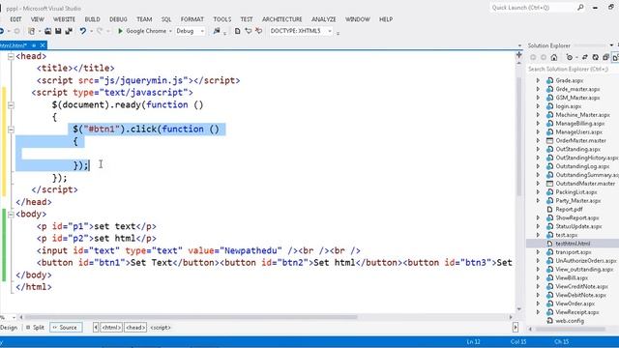Click the tag navigator right arrow
Screen dimensions: 619x348
point(516,328)
